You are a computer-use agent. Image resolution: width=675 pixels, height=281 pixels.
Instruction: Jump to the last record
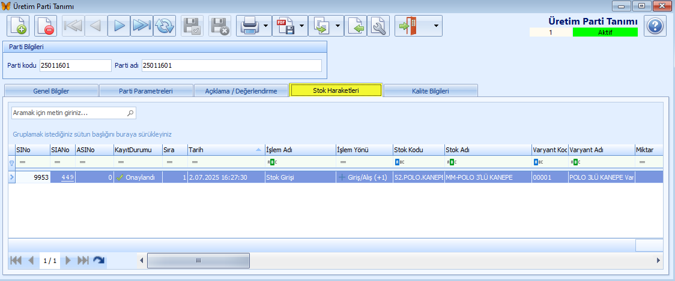142,26
